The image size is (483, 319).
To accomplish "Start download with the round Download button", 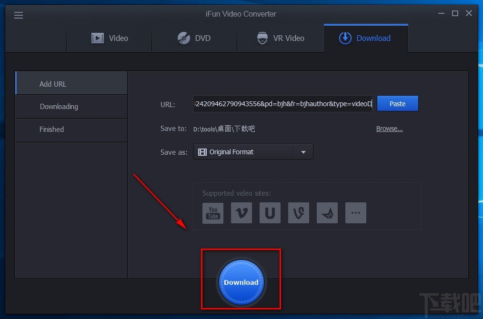I will point(241,282).
